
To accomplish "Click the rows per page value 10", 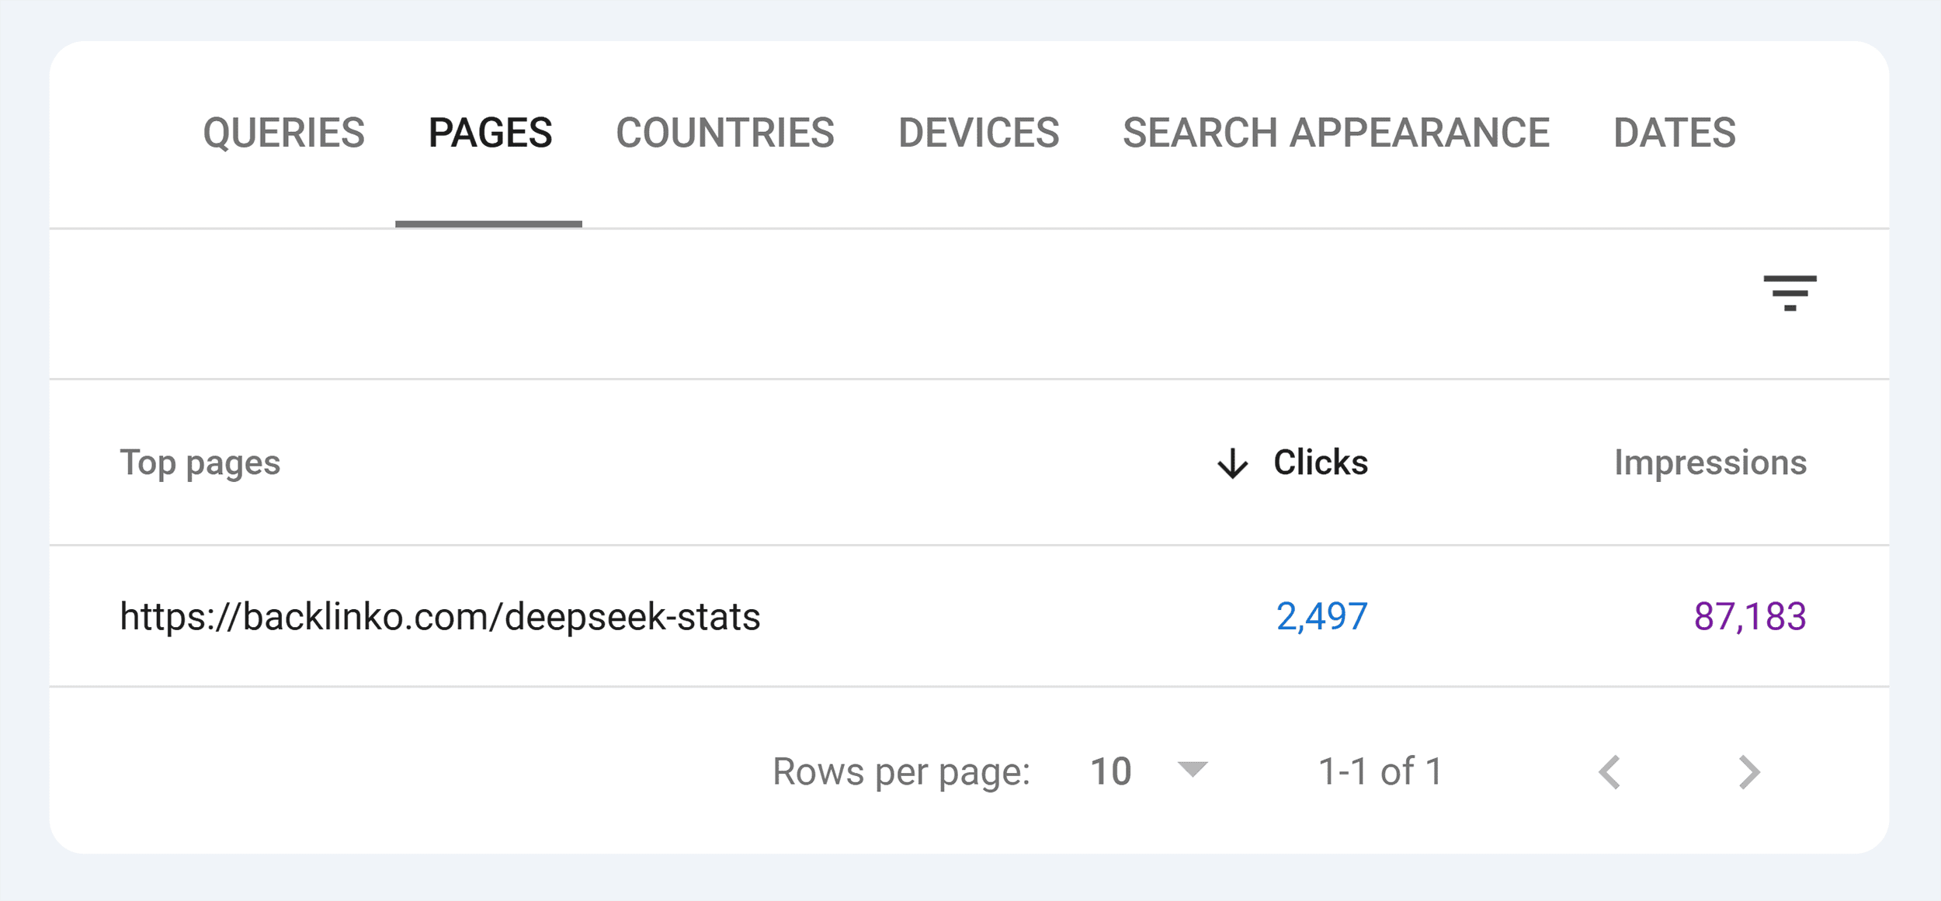I will pyautogui.click(x=1110, y=772).
